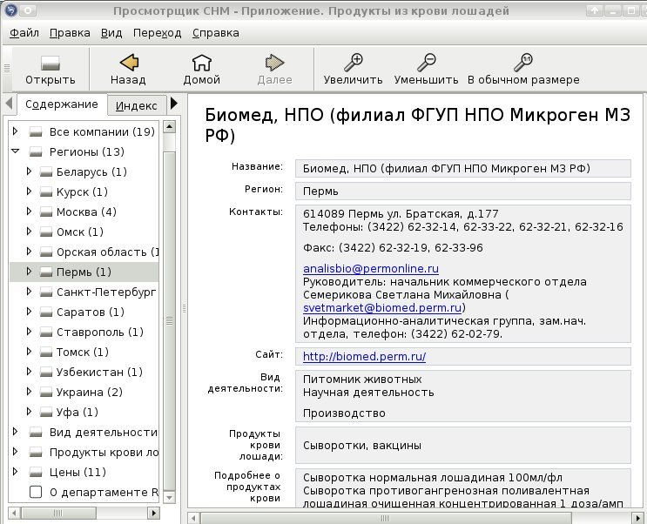
Task: Click the sidebar horizontal scroll right arrow
Action: pyautogui.click(x=153, y=514)
